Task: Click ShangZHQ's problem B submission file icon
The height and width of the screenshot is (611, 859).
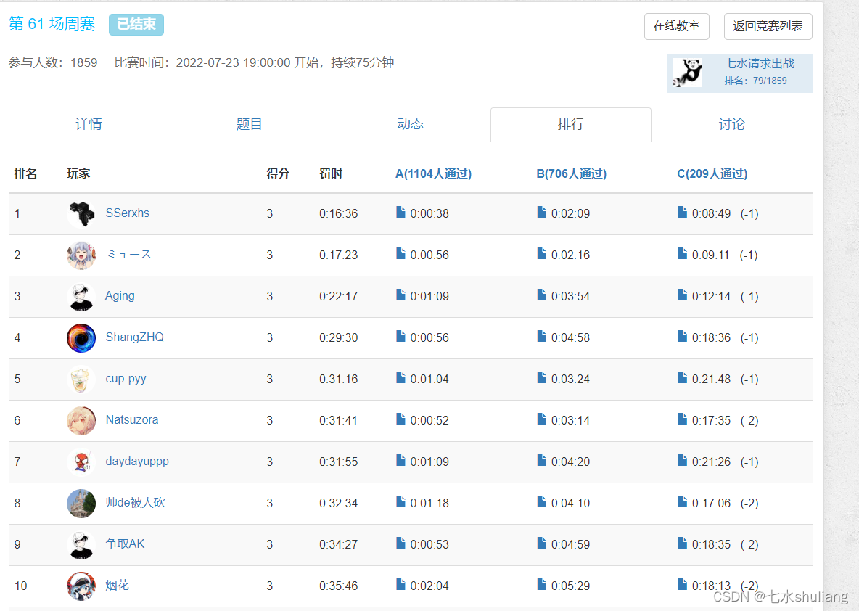Action: (x=541, y=337)
